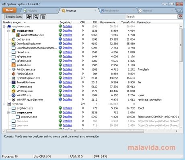Screen dimensions: 185x160
Task: Sort by Uso memoria column header
Action: coord(109,22)
